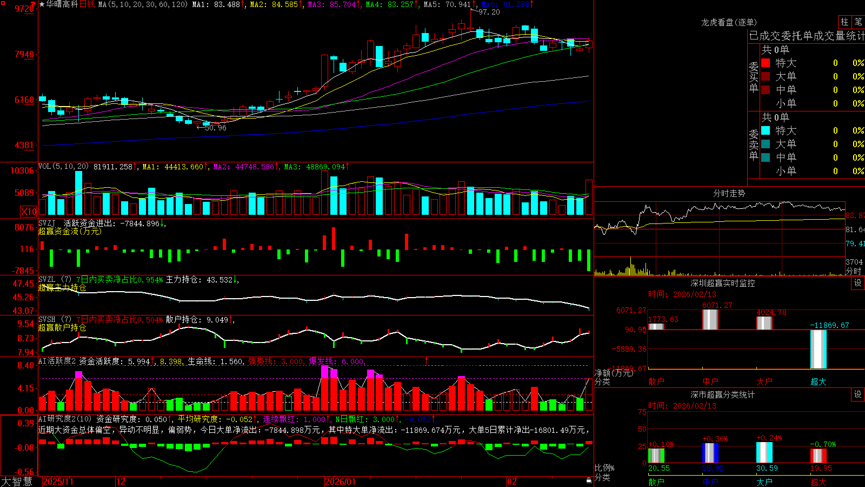Click the cyan 特大 swatch under 委卖单
865x487 pixels.
pos(766,130)
